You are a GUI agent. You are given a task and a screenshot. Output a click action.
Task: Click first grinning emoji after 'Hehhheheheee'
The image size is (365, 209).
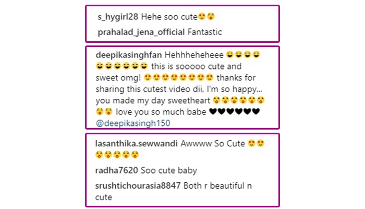point(229,54)
